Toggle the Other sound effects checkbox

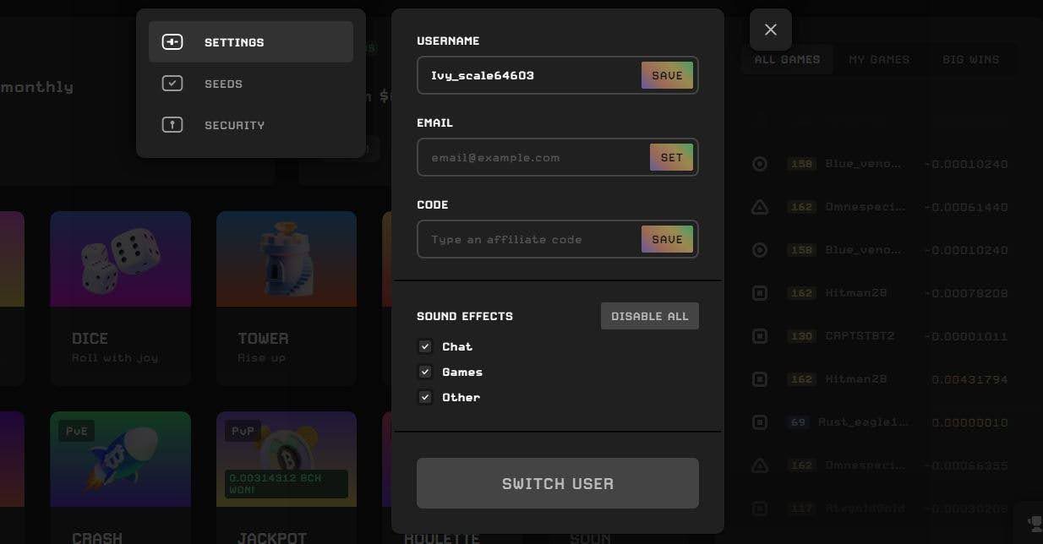[425, 397]
